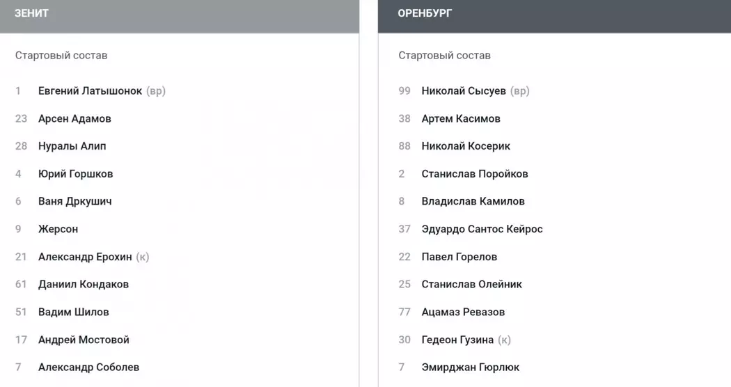Open Артем Касимов player link
This screenshot has height=387, width=731.
click(461, 119)
